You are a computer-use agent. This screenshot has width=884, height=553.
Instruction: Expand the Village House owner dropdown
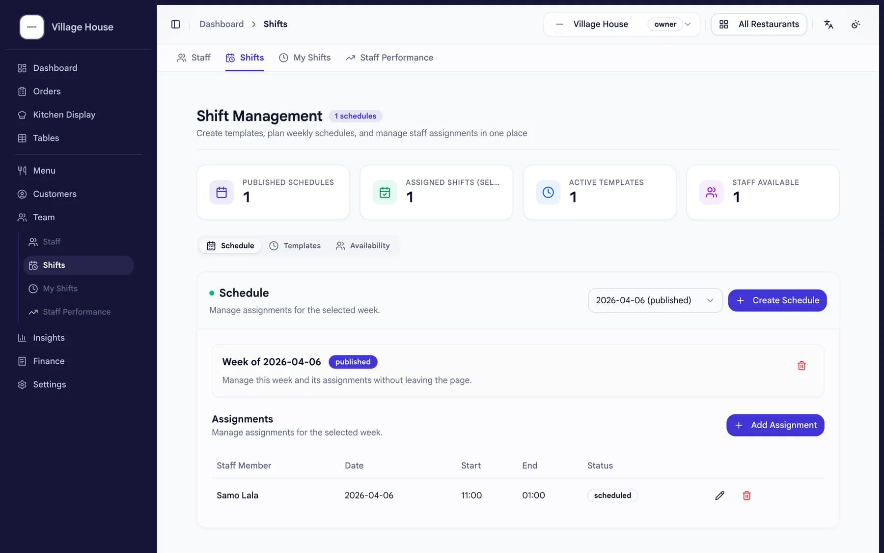(x=622, y=24)
